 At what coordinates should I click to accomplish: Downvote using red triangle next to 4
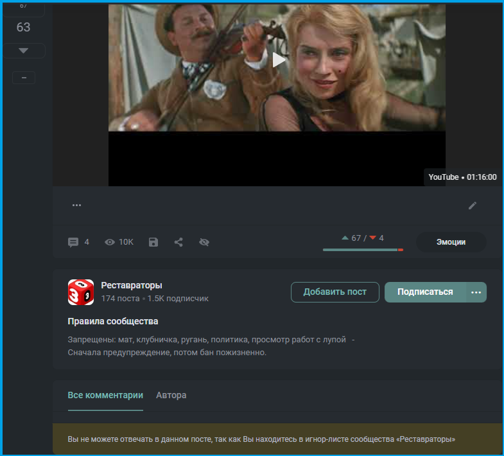[372, 238]
